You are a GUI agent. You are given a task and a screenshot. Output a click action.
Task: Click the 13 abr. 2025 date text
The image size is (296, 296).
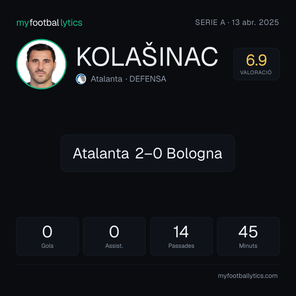255,22
